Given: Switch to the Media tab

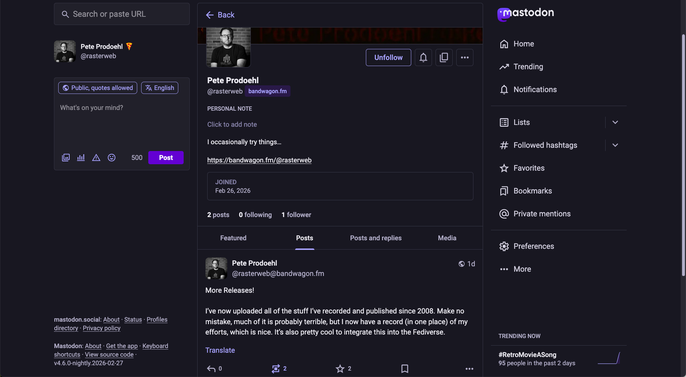Looking at the screenshot, I should [447, 238].
